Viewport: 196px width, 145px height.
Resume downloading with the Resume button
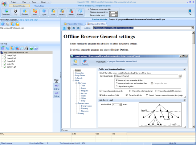[25, 12]
